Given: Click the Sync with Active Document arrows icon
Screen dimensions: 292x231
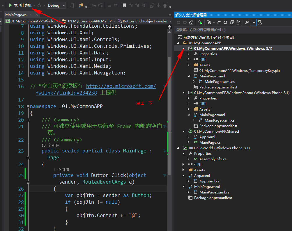Looking at the screenshot, I should (219, 22).
